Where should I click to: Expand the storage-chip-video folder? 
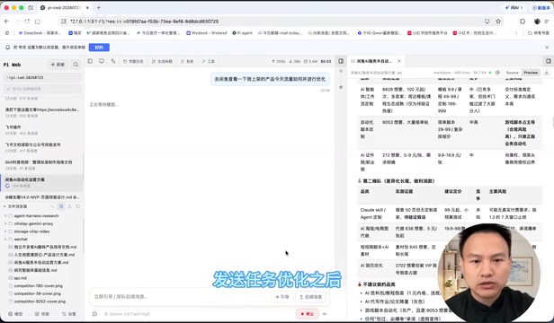[5, 231]
